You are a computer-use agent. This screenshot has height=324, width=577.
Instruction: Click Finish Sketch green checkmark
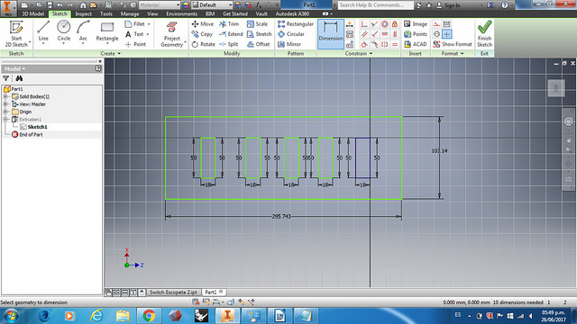tap(484, 33)
